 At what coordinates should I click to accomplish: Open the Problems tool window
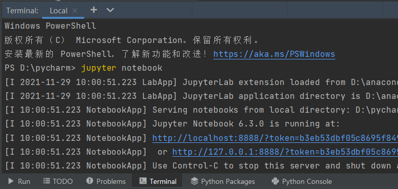click(x=106, y=181)
